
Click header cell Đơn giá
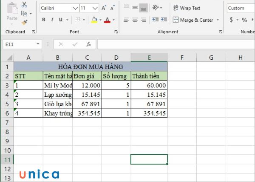click(87, 76)
